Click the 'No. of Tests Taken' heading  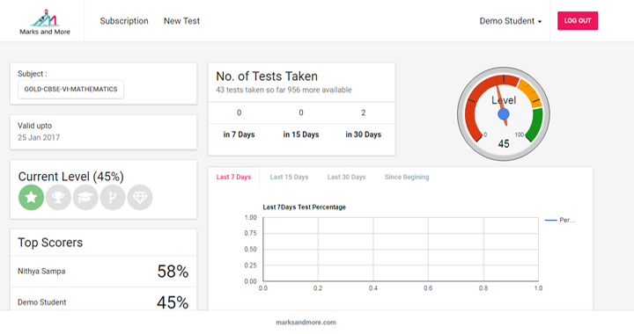point(267,76)
